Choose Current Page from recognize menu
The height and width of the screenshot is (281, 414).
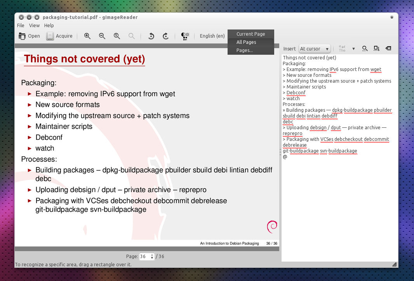pyautogui.click(x=250, y=34)
